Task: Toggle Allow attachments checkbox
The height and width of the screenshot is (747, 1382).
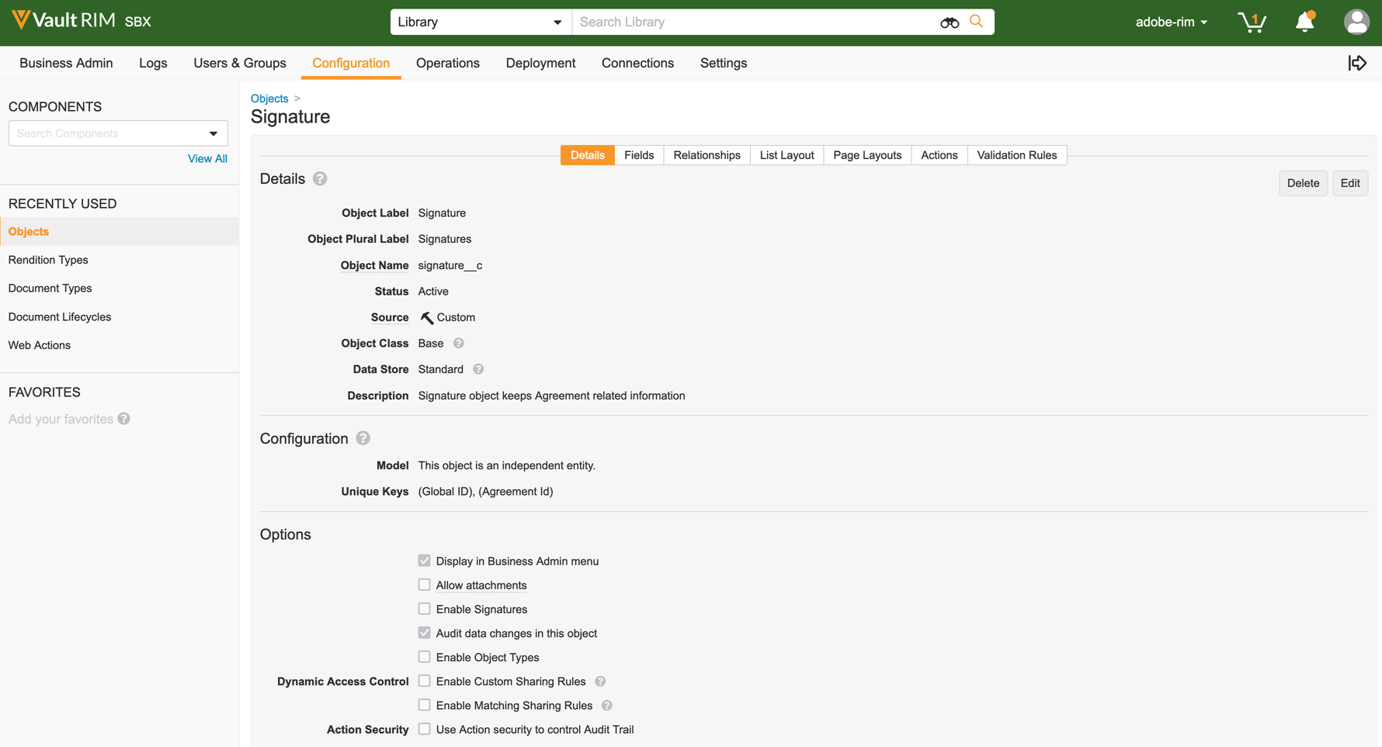Action: coord(424,585)
